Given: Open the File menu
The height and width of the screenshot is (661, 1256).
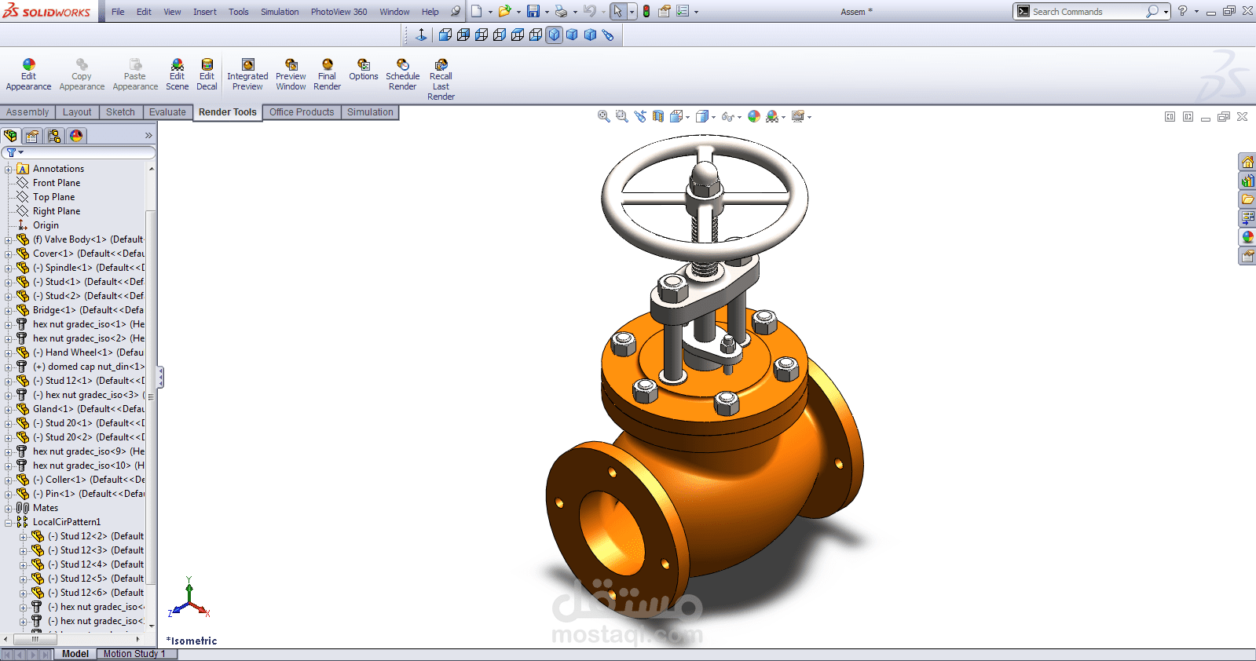Looking at the screenshot, I should click(x=118, y=12).
